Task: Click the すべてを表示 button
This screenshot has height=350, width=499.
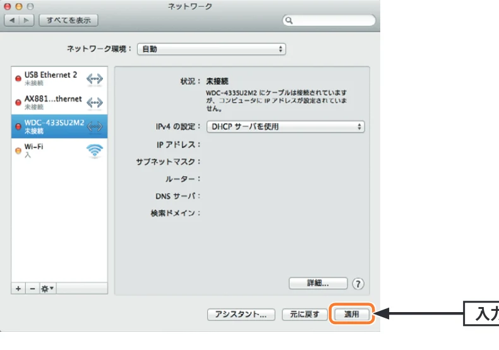Action: point(68,20)
